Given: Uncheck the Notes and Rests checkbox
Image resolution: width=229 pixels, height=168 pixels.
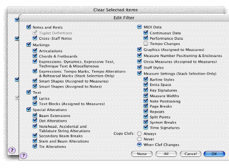Looking at the screenshot, I should (29, 27).
